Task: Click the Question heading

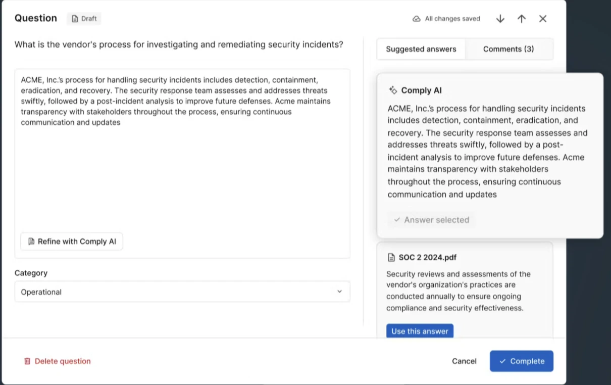Action: (36, 18)
